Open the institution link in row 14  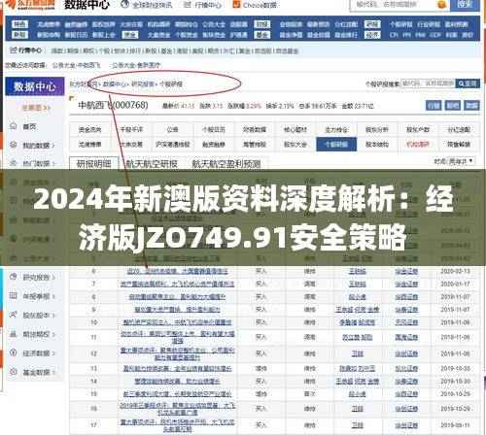(x=406, y=382)
